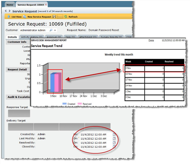Click last segment of Delivery Target bar
This screenshot has height=164, width=190.
97,127
